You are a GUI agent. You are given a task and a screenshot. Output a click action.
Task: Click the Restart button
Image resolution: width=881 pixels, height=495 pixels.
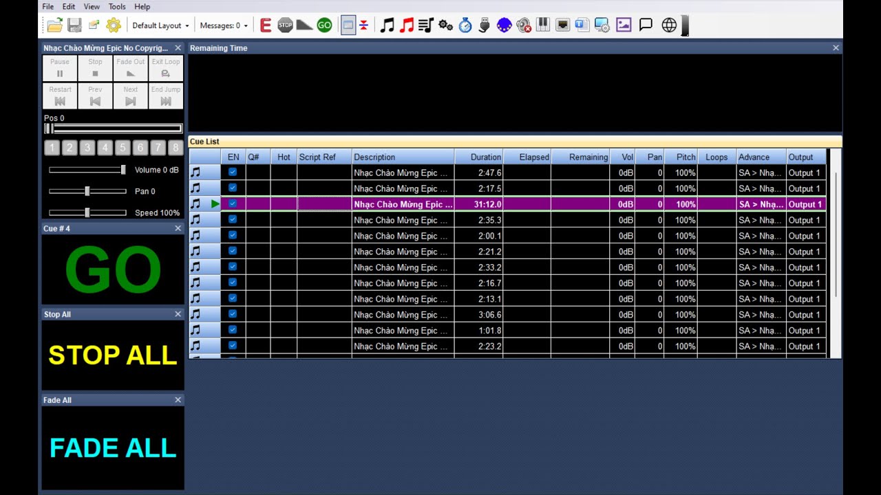[x=60, y=96]
